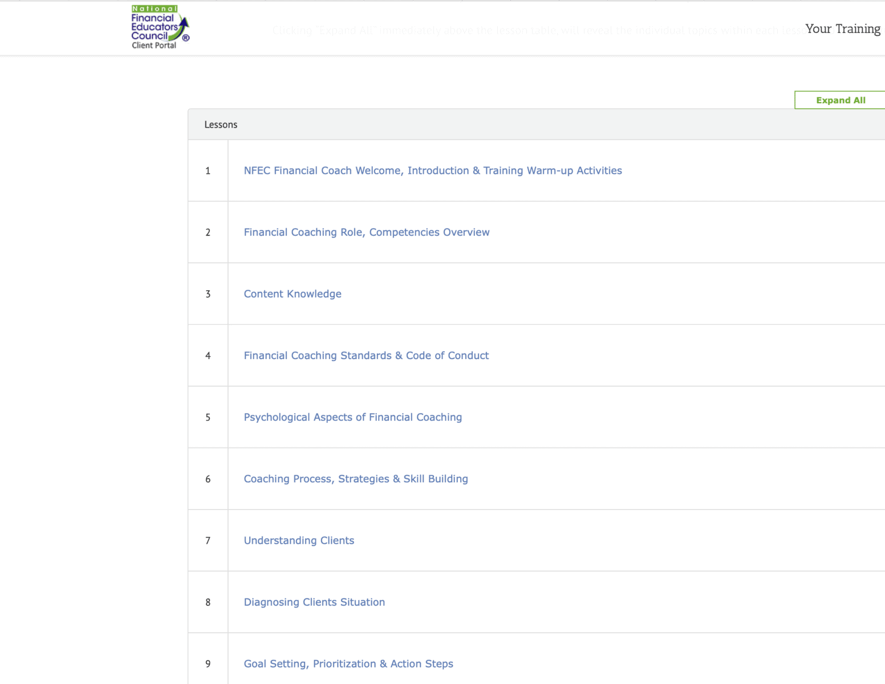This screenshot has width=885, height=684.
Task: Open the Diagnosing Clients Situation lesson
Action: tap(314, 602)
